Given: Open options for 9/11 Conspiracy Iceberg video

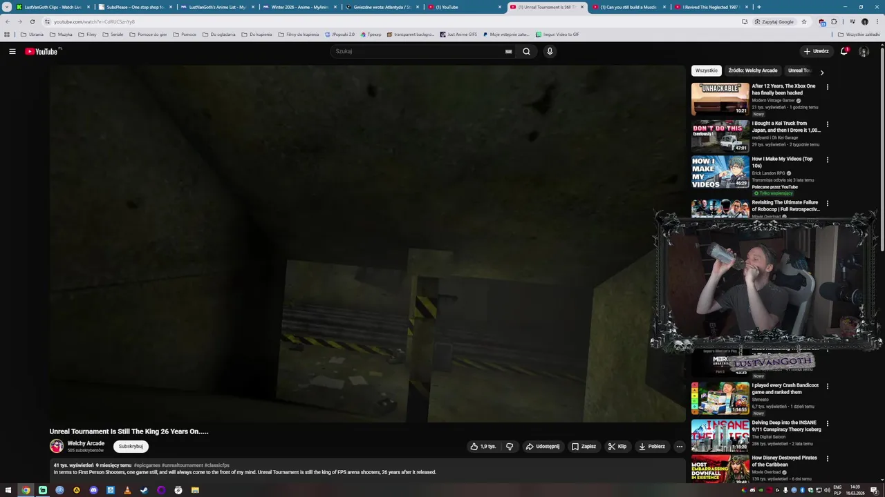Looking at the screenshot, I should click(827, 423).
